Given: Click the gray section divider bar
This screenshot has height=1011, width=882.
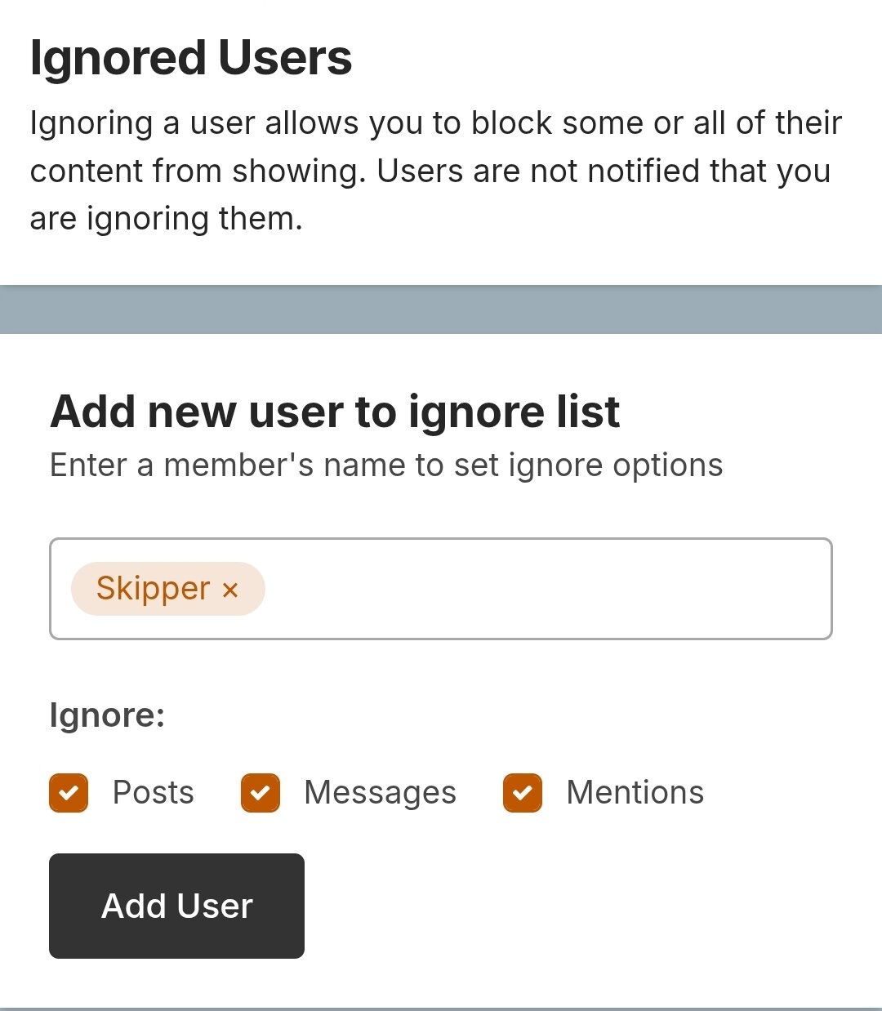Looking at the screenshot, I should 441,310.
